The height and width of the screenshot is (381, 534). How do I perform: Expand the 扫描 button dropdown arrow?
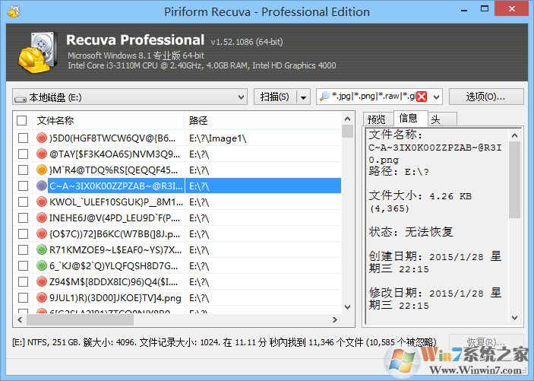[304, 97]
